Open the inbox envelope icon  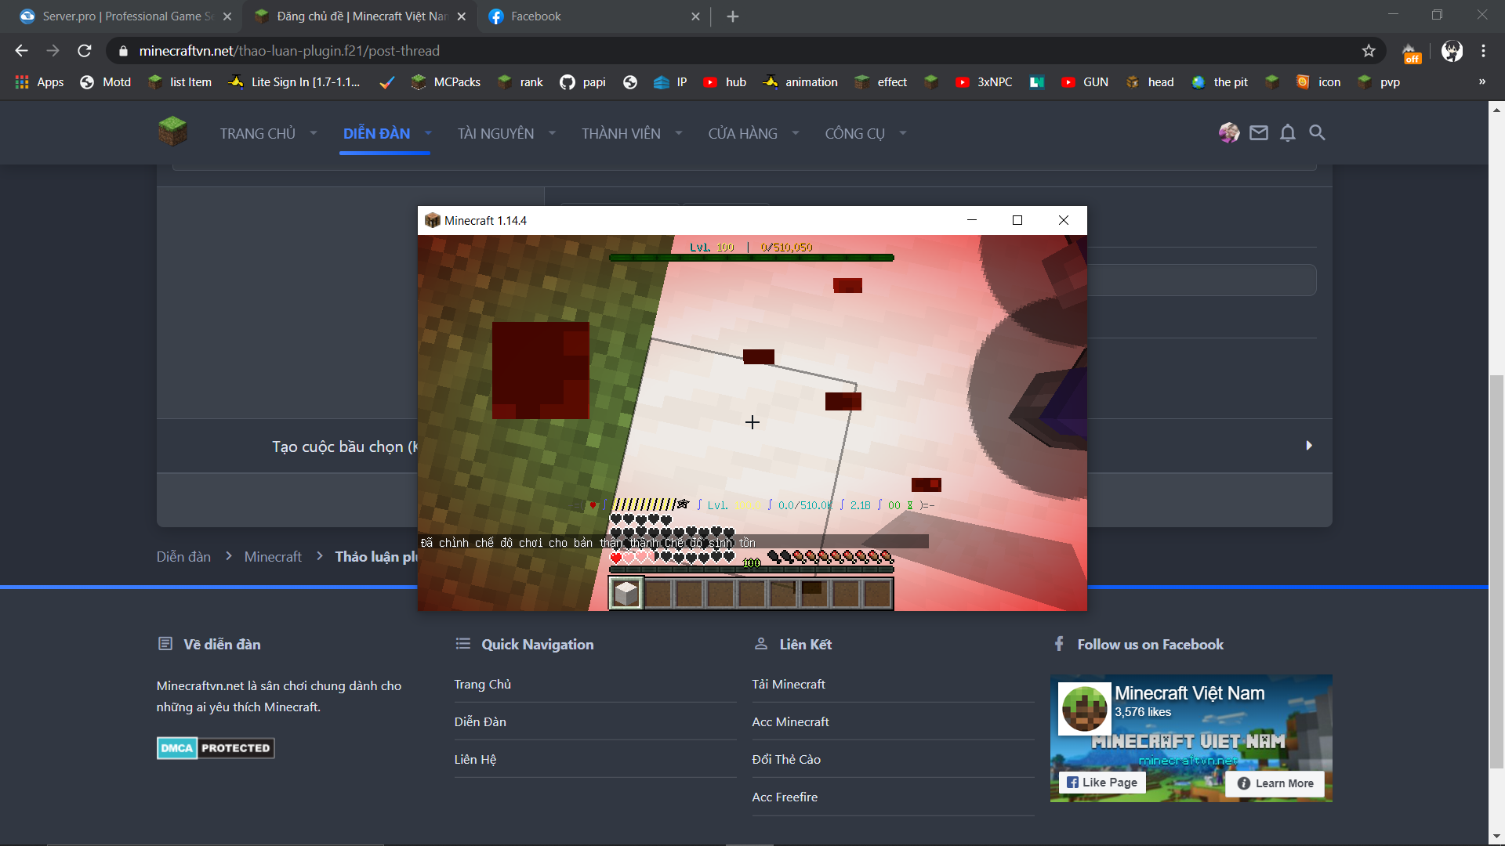[x=1258, y=133]
